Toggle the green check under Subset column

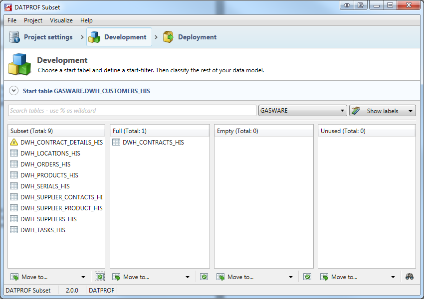tap(100, 277)
